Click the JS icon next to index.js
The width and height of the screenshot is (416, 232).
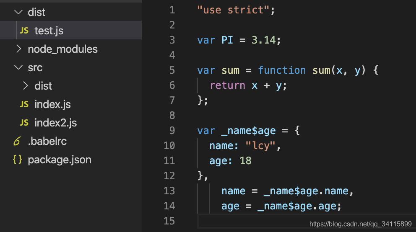[24, 104]
